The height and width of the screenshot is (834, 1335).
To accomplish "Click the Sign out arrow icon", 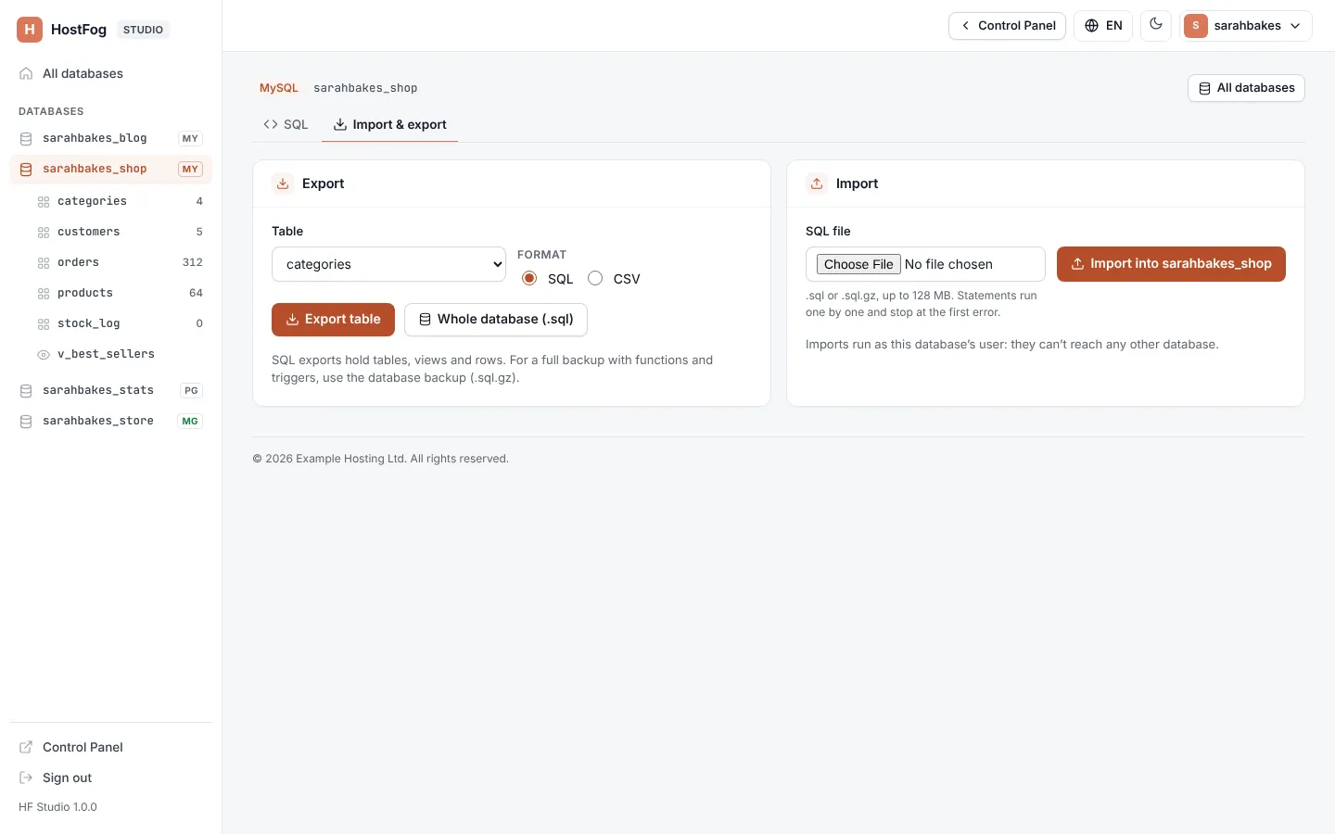I will click(x=26, y=777).
